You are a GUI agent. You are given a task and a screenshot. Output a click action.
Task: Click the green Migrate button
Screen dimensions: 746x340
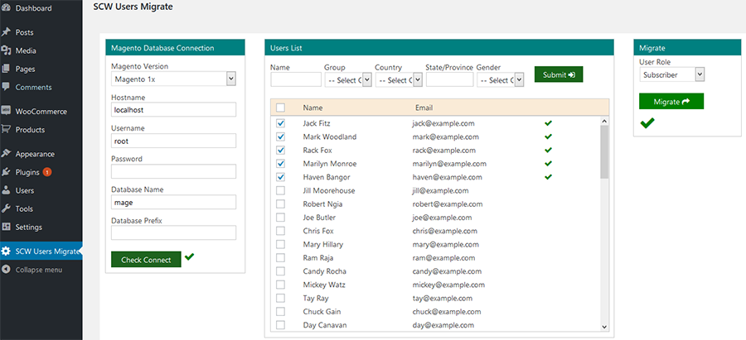point(671,101)
